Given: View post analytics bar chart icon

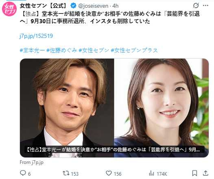Looking at the screenshot, I should pos(151,173).
